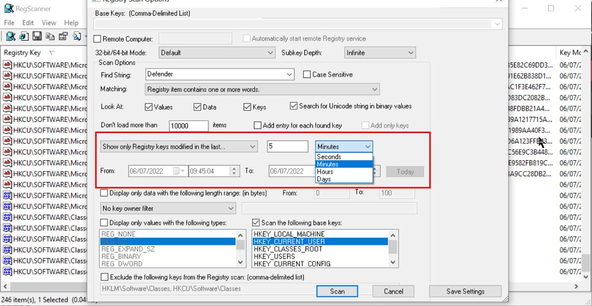592x306 pixels.
Task: Click the Find magnifier toolbar icon
Action: pos(76,36)
